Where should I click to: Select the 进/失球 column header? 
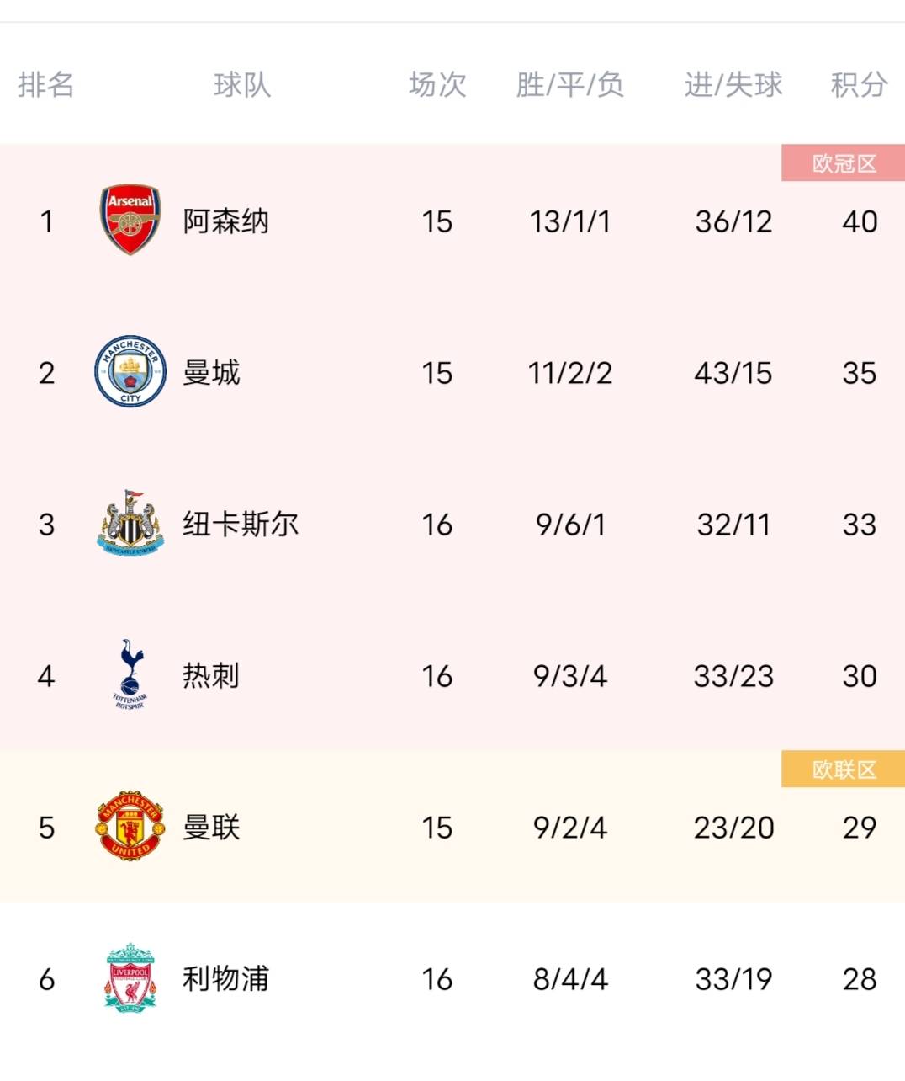pyautogui.click(x=733, y=84)
